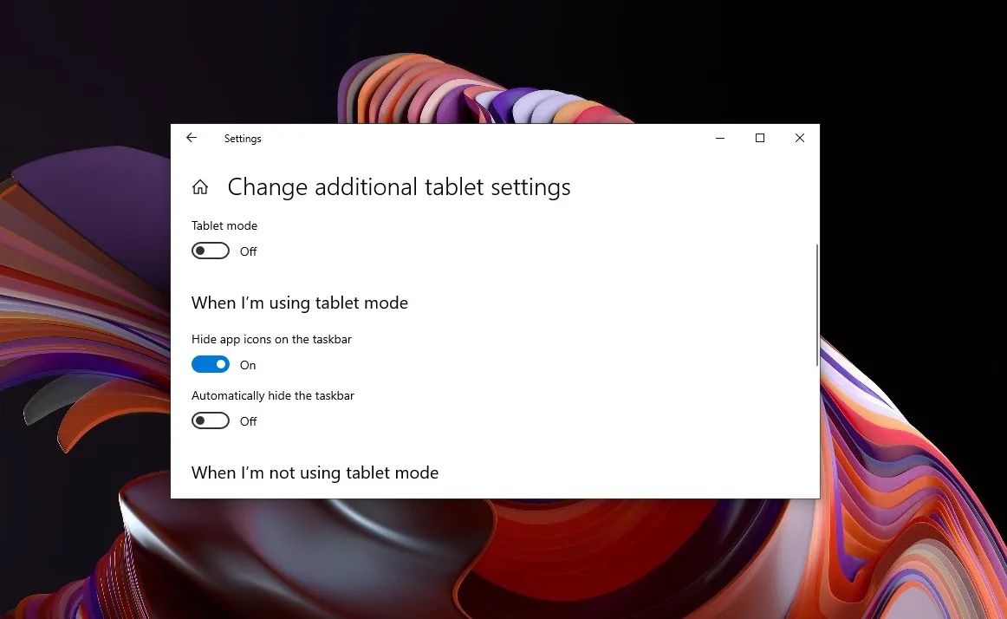
Task: Minimize the Settings window
Action: (720, 138)
